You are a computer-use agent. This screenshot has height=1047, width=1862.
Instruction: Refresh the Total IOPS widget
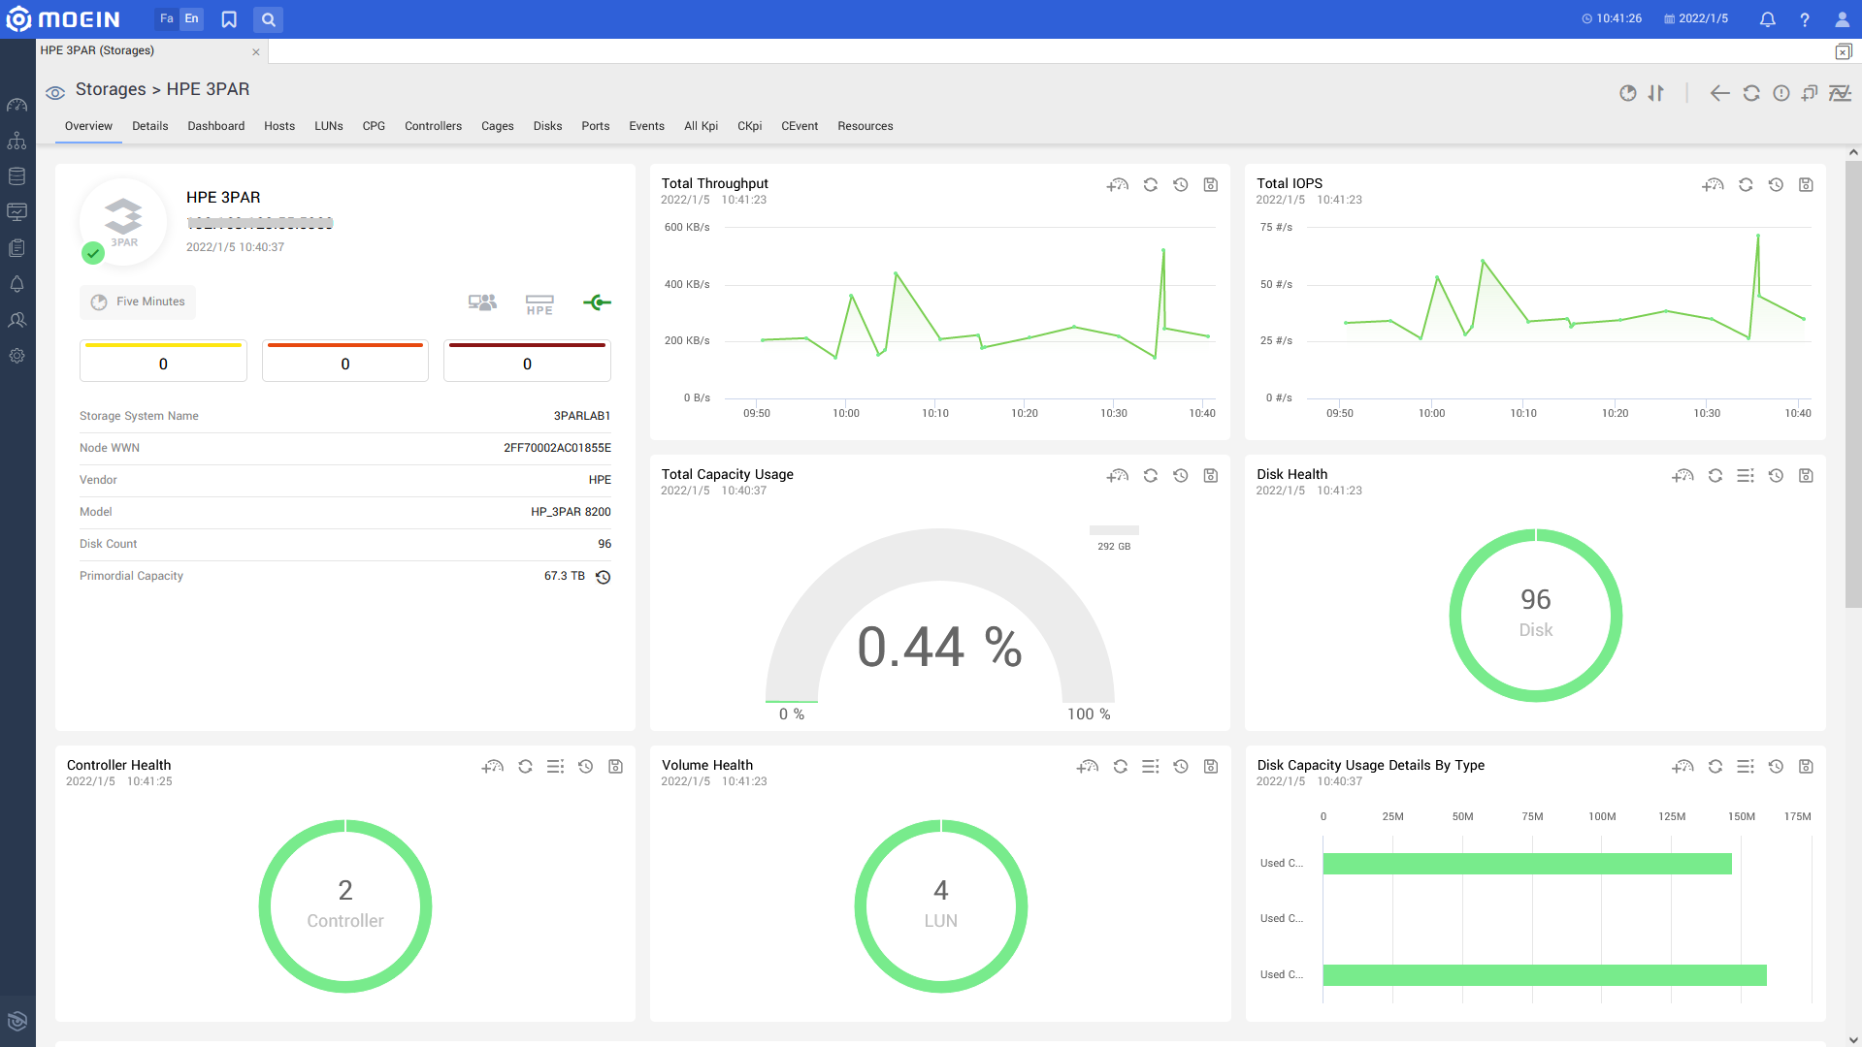coord(1746,184)
